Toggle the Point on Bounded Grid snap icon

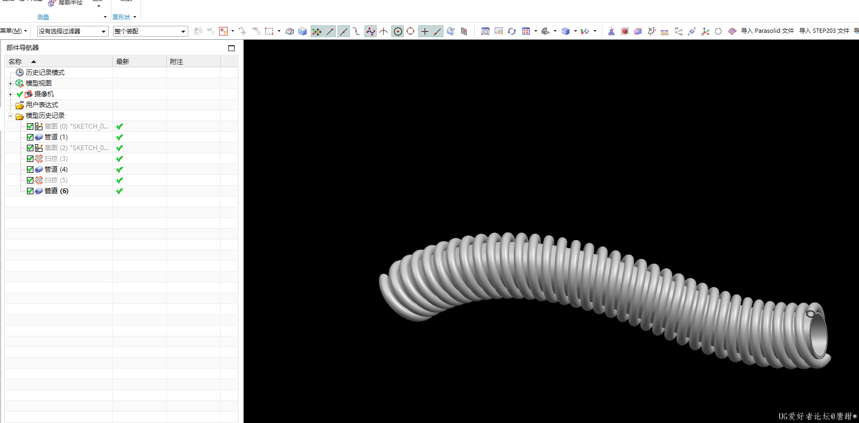pos(464,32)
